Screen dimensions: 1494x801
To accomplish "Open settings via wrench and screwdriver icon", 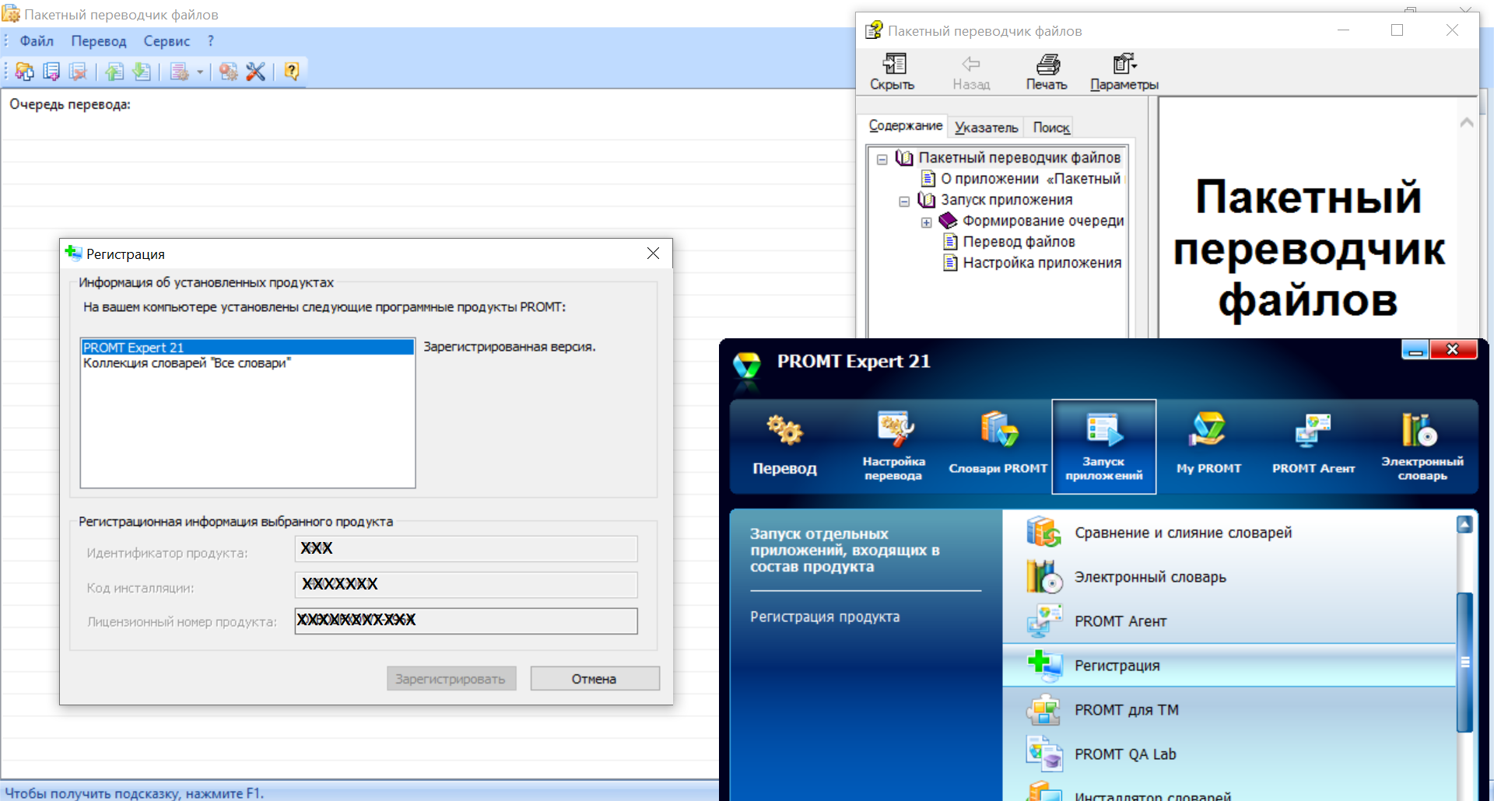I will [255, 72].
